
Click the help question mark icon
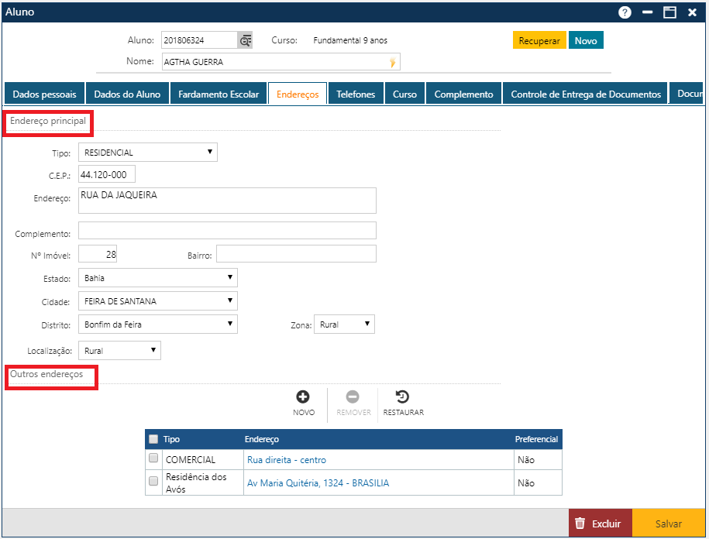tap(625, 12)
